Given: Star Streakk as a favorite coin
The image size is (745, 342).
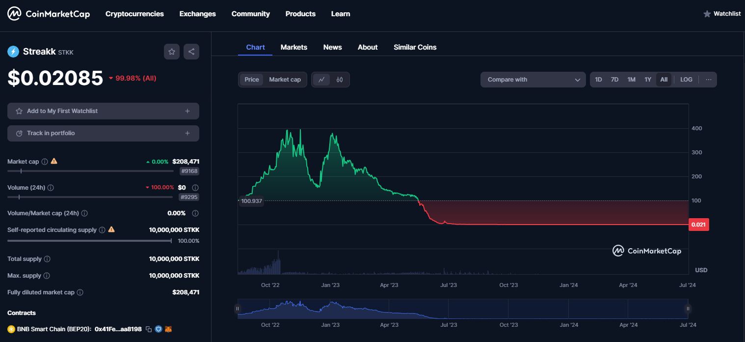Looking at the screenshot, I should pos(172,52).
